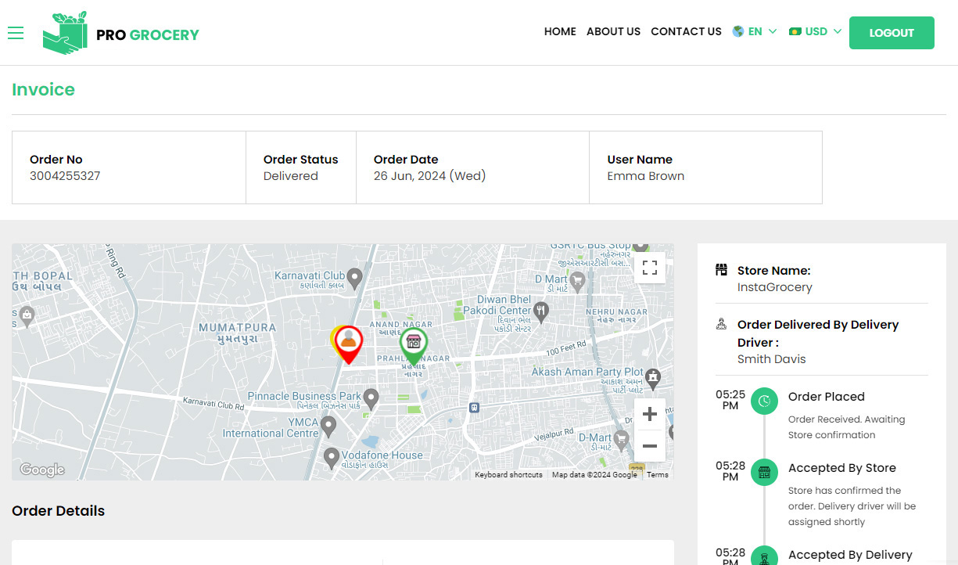Image resolution: width=958 pixels, height=565 pixels.
Task: Click the Pro Grocery logo
Action: 121,34
